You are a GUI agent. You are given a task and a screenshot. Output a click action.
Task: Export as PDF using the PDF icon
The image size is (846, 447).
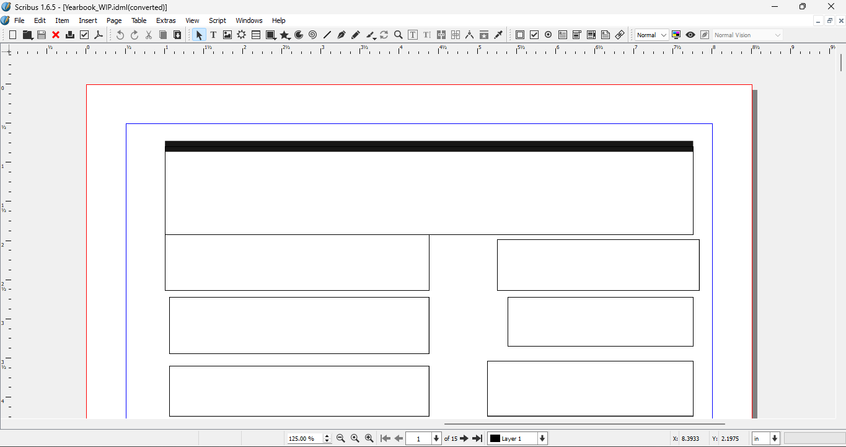(99, 35)
